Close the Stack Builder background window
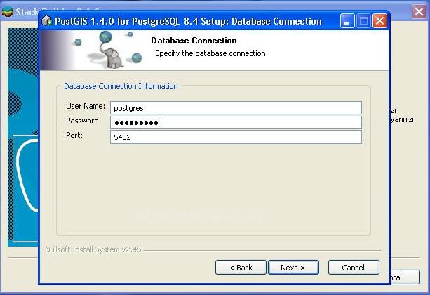Screen dimensions: 430x295 [419, 11]
